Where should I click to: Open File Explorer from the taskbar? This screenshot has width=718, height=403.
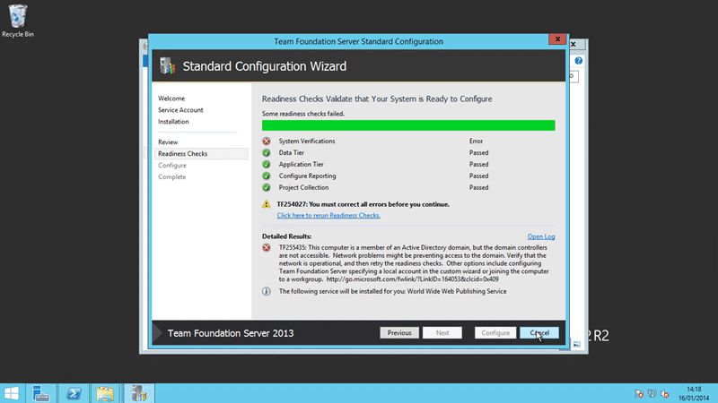coord(105,393)
